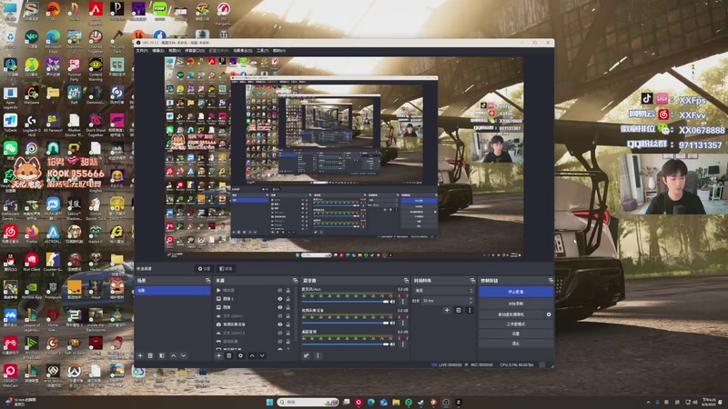This screenshot has width=728, height=409.
Task: Click the 启动虚拟摄像机 virtual camera button
Action: tap(511, 314)
